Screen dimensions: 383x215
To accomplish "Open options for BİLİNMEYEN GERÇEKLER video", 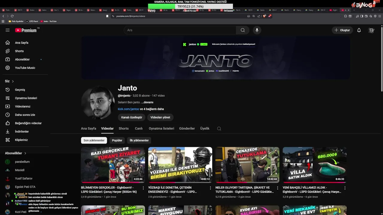I will click(x=143, y=188).
